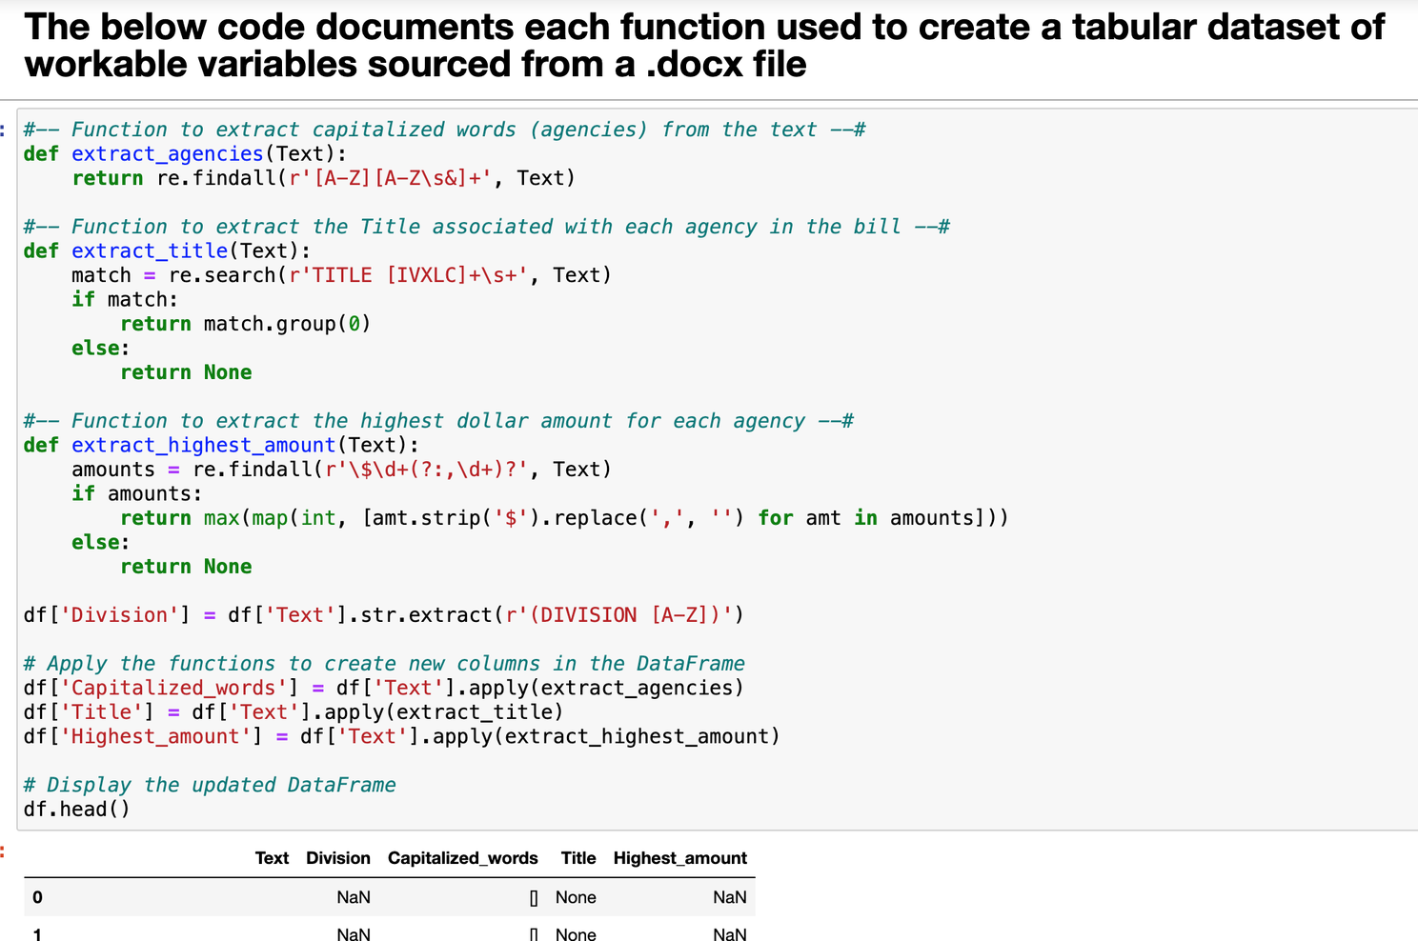Click the df.head() line in code

[x=76, y=810]
